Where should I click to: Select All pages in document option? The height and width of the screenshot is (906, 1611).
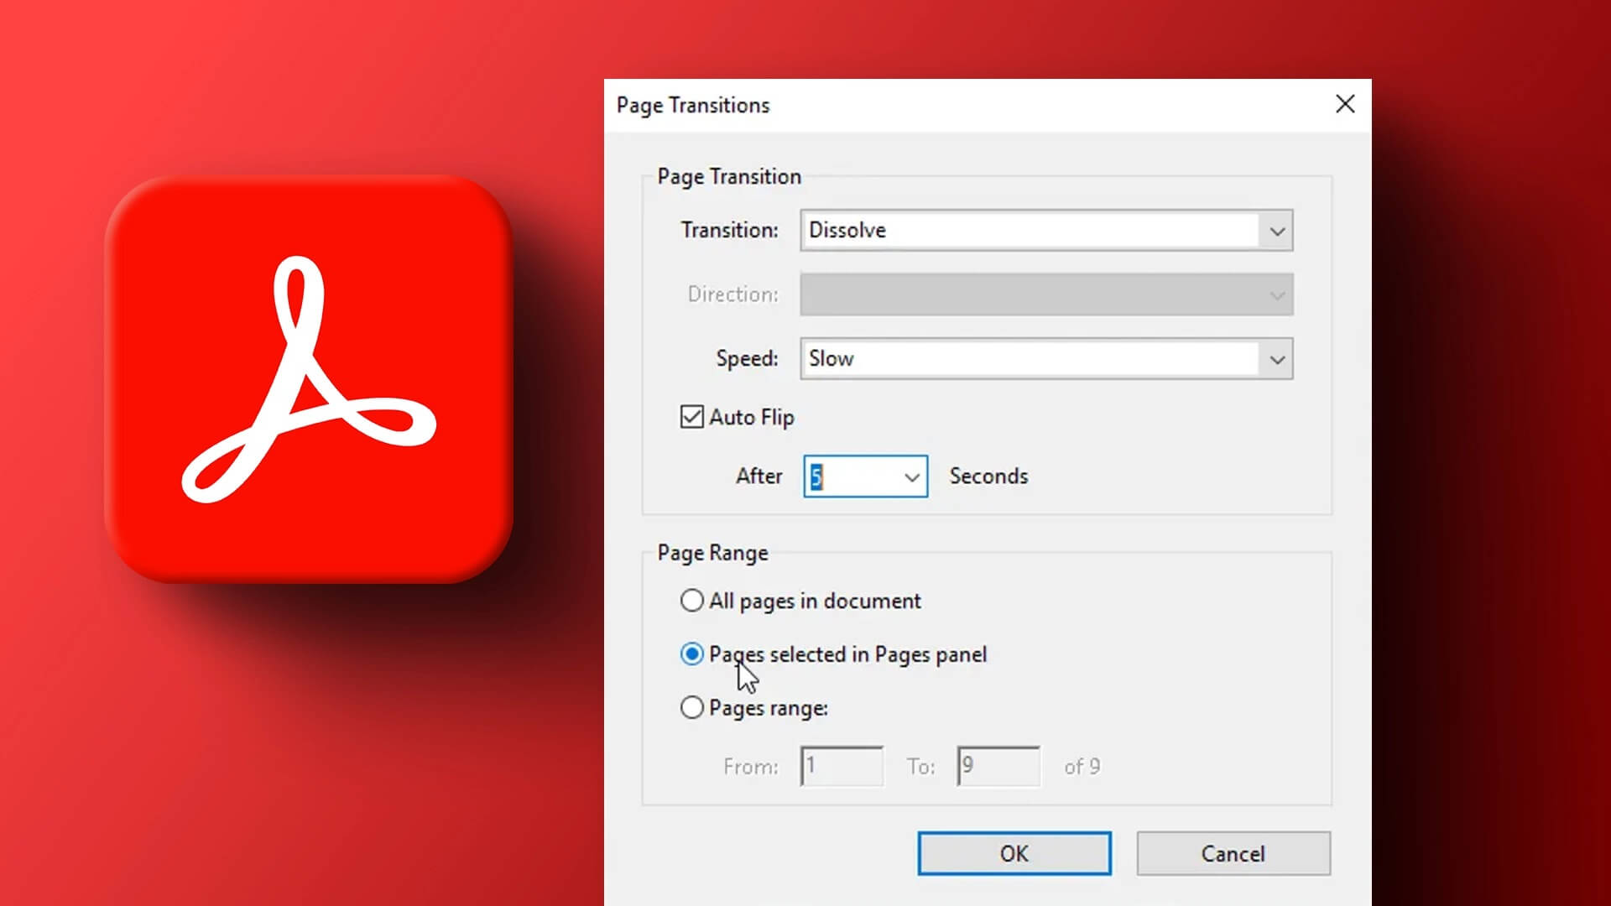point(691,601)
